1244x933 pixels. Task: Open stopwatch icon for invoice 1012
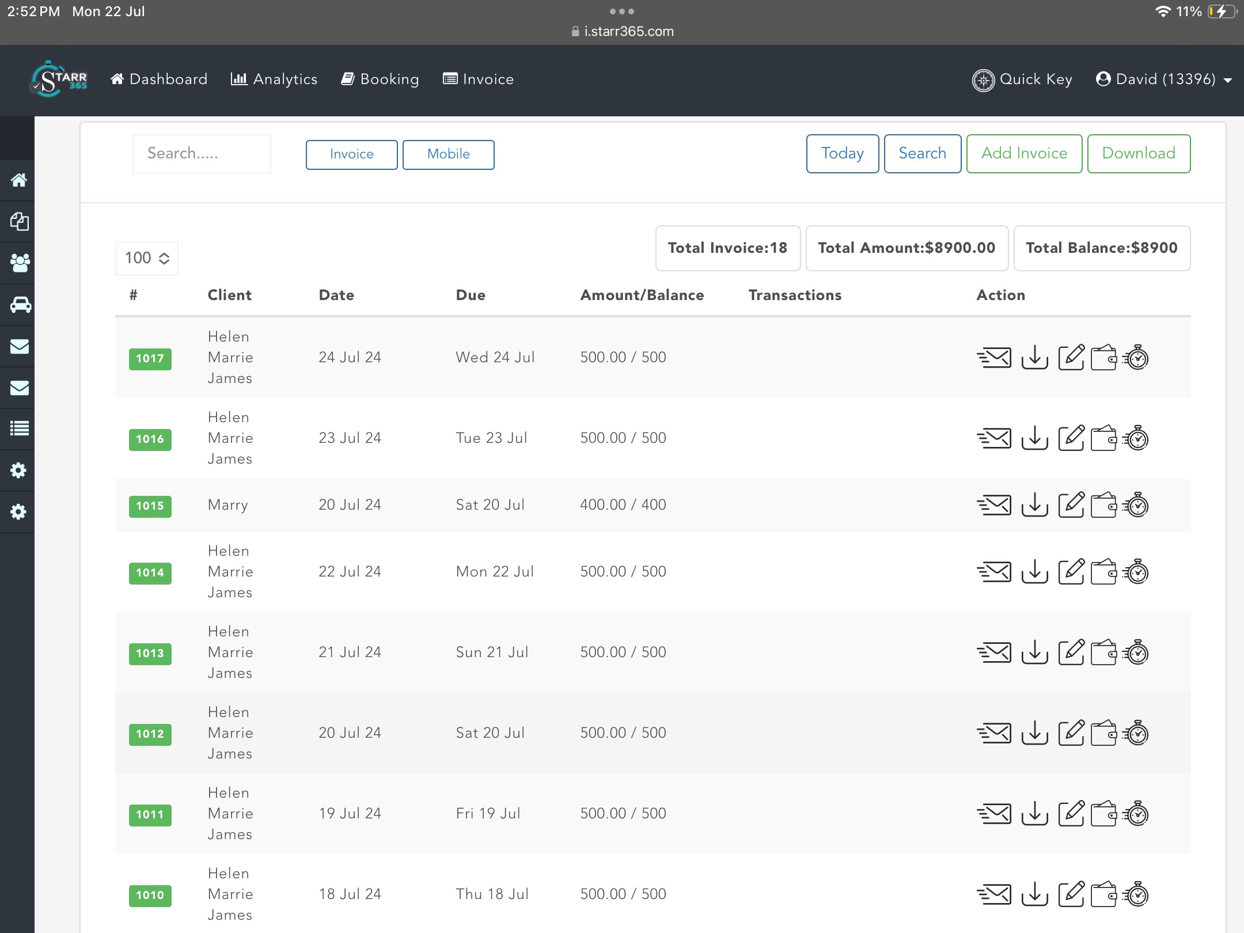point(1136,733)
